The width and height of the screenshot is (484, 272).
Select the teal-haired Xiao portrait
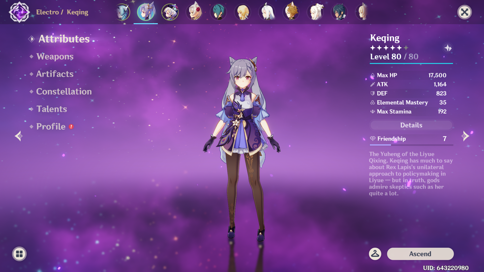219,12
